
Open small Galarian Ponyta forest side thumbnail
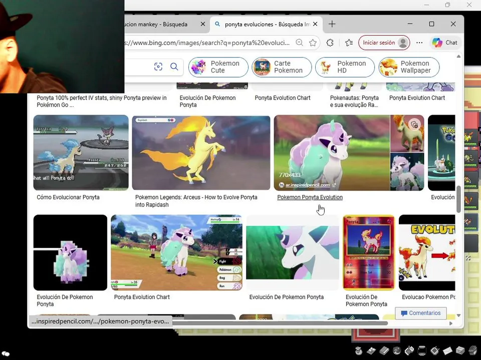coord(407,171)
